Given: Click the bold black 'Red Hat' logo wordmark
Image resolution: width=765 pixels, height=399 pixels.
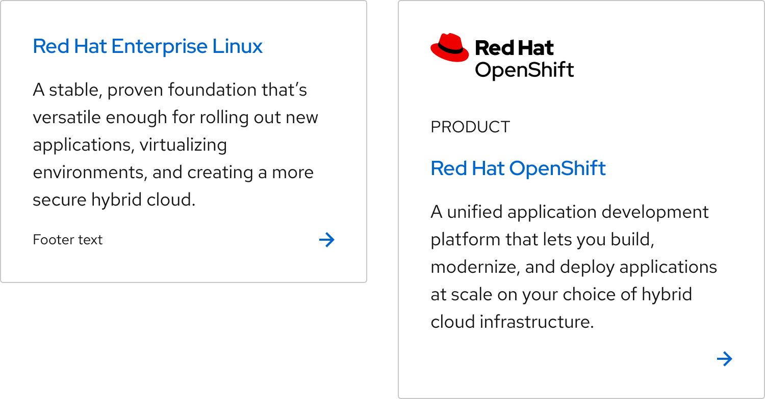Looking at the screenshot, I should point(514,48).
